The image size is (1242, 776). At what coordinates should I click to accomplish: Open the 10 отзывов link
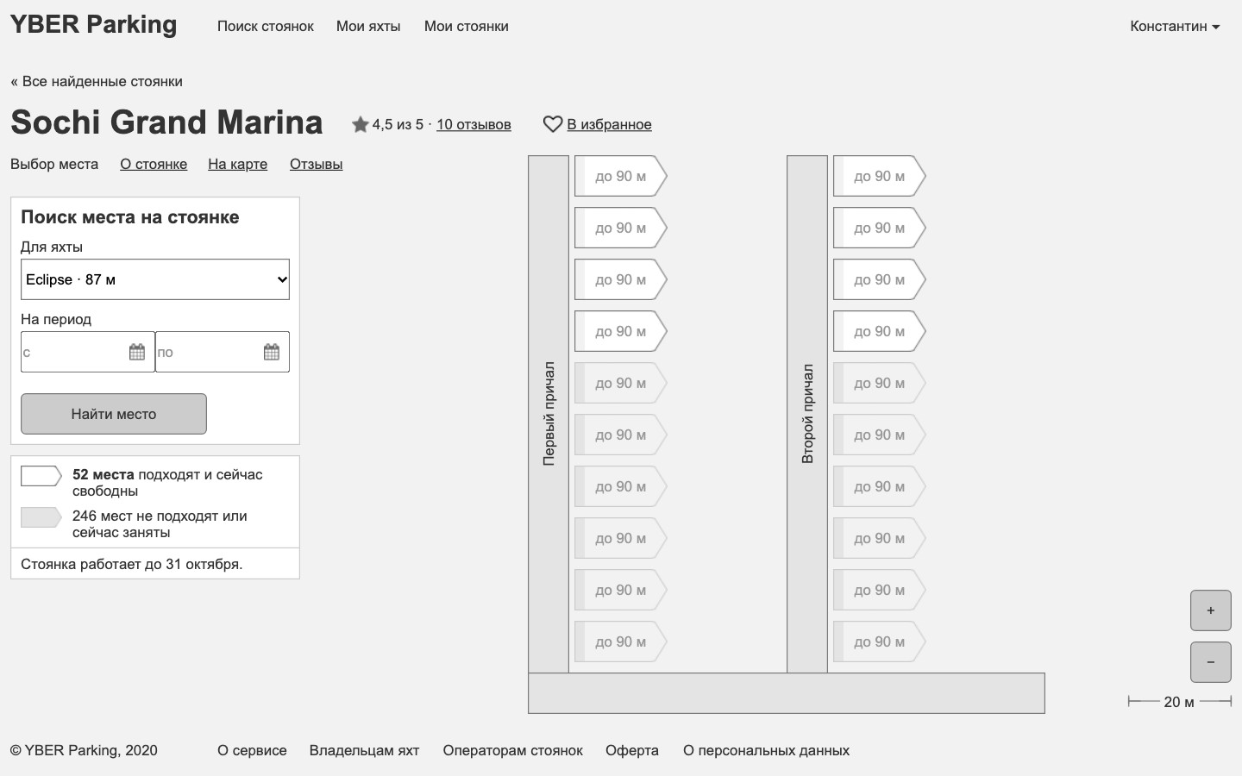(x=474, y=124)
